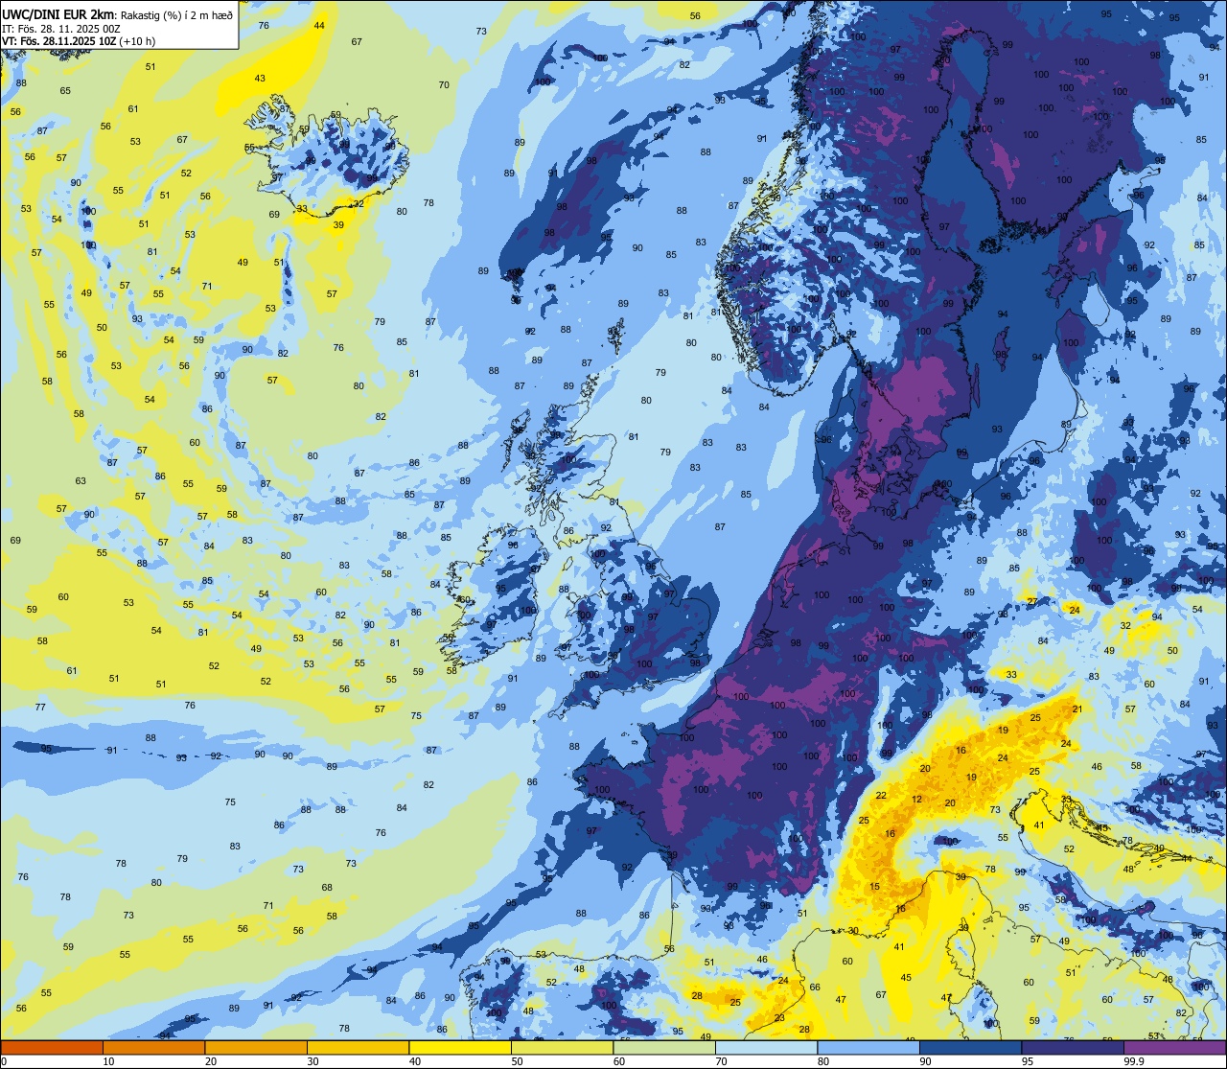1227x1069 pixels.
Task: Click the legend scale label 10
Action: click(108, 1061)
